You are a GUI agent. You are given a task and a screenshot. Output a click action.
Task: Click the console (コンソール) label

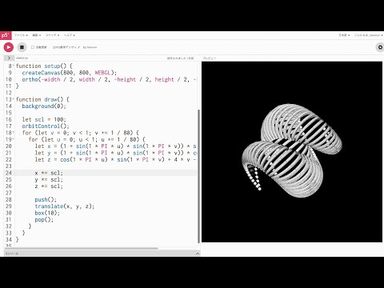pos(12,254)
